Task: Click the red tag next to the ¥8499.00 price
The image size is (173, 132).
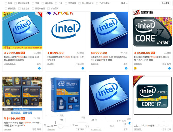Action: pos(23,118)
